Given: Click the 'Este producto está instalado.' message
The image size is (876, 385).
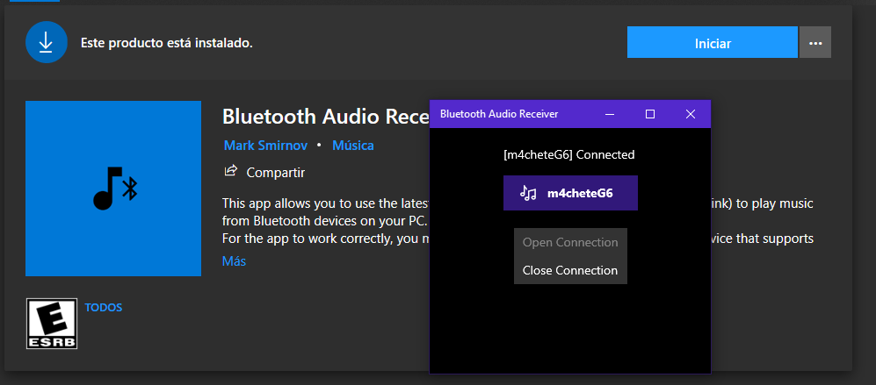Looking at the screenshot, I should [166, 43].
